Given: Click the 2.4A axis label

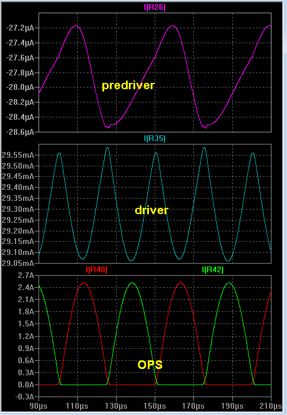Looking at the screenshot, I should (26, 287).
